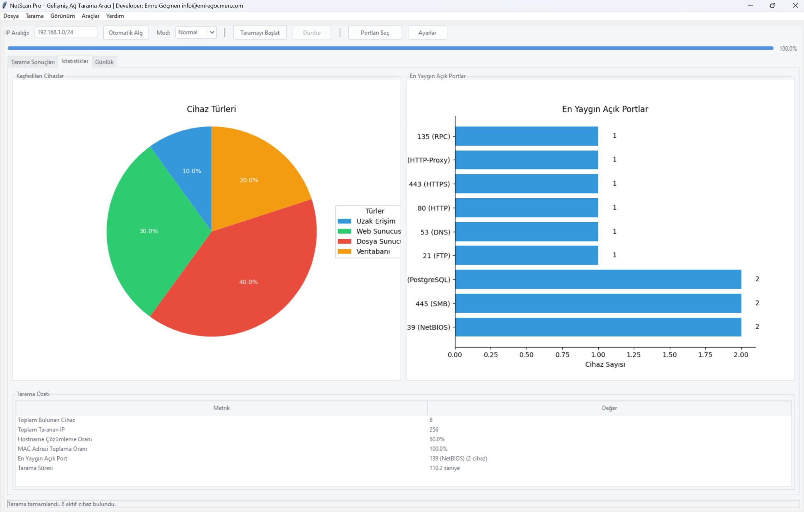
Task: Switch to the Günlük tab
Action: click(104, 62)
